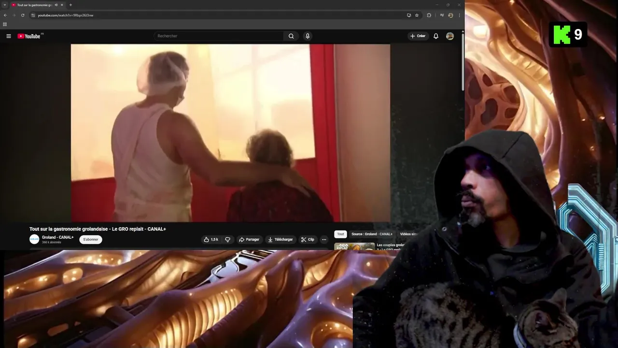This screenshot has width=618, height=348.
Task: Select the Tout filter chip
Action: click(340, 234)
